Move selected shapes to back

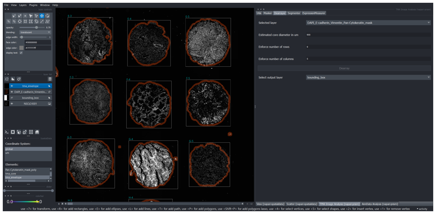tap(9, 21)
